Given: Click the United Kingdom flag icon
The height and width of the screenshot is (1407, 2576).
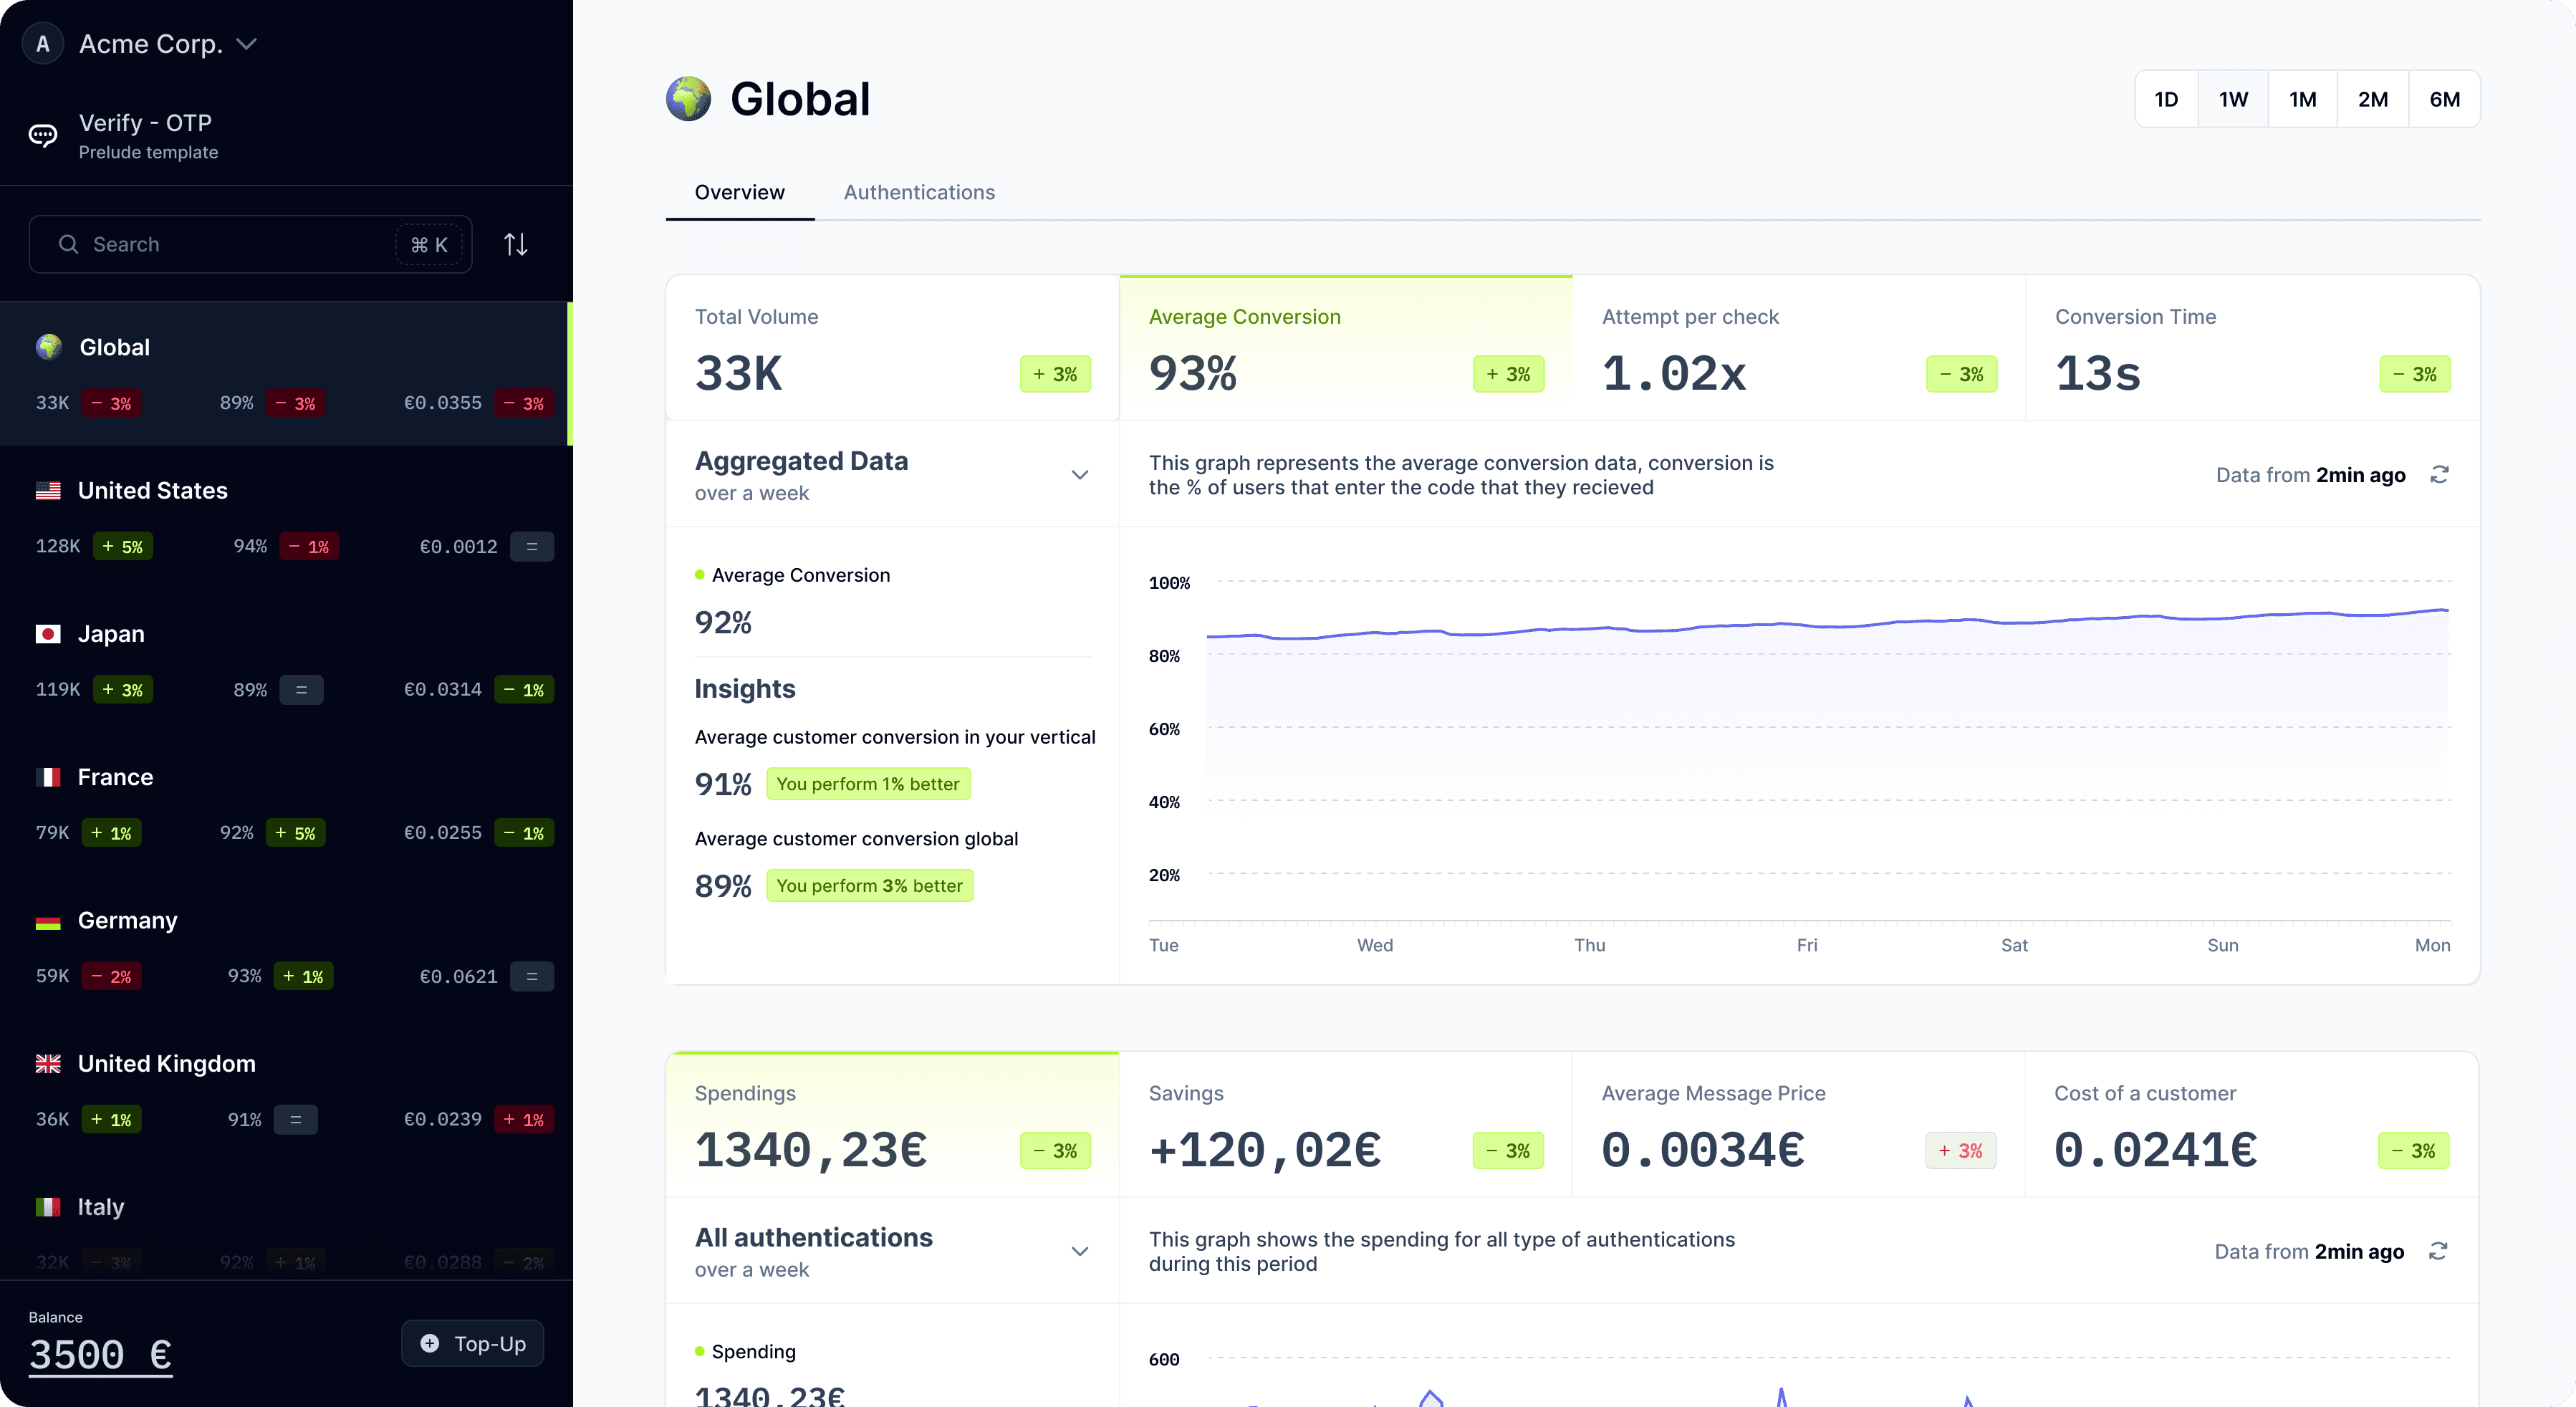Looking at the screenshot, I should [x=48, y=1064].
